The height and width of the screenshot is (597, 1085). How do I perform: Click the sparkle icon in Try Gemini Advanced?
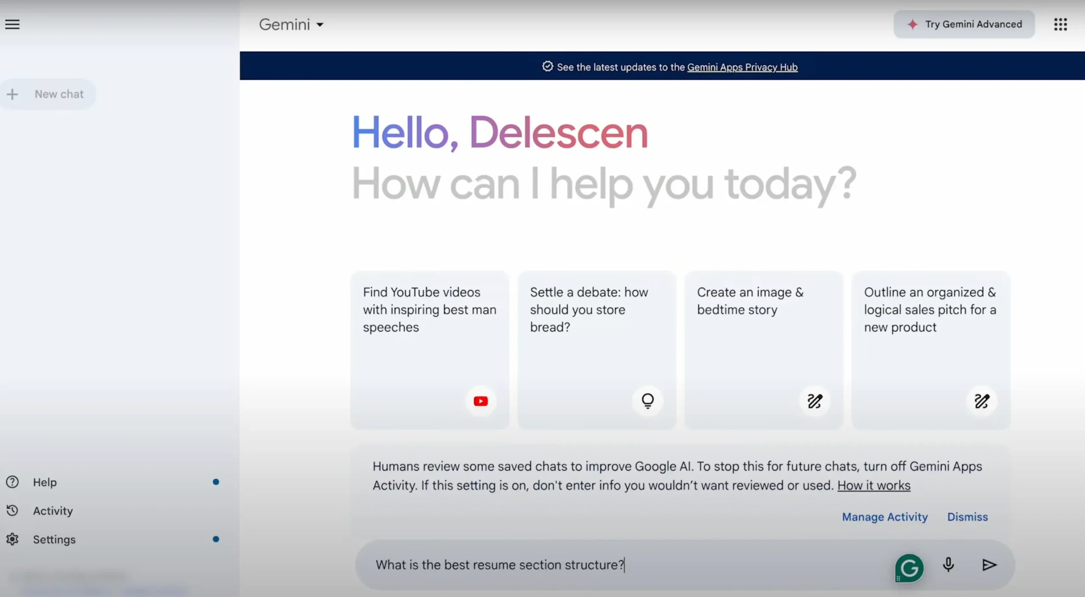[913, 24]
